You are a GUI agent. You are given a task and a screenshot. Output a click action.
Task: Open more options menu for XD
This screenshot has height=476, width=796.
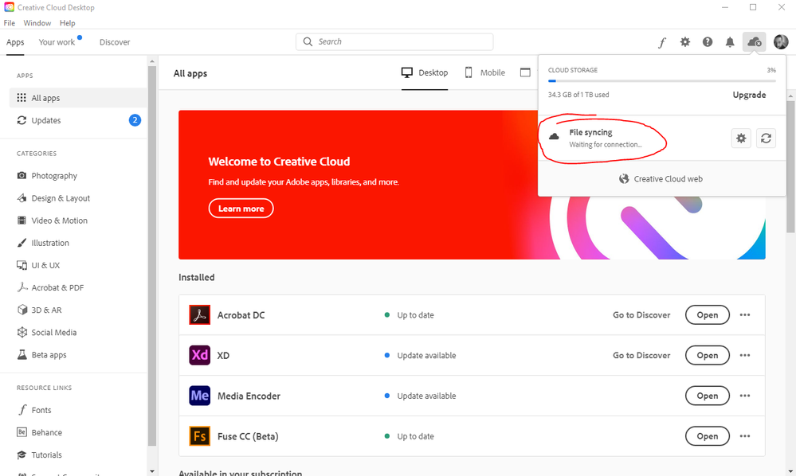pyautogui.click(x=745, y=356)
